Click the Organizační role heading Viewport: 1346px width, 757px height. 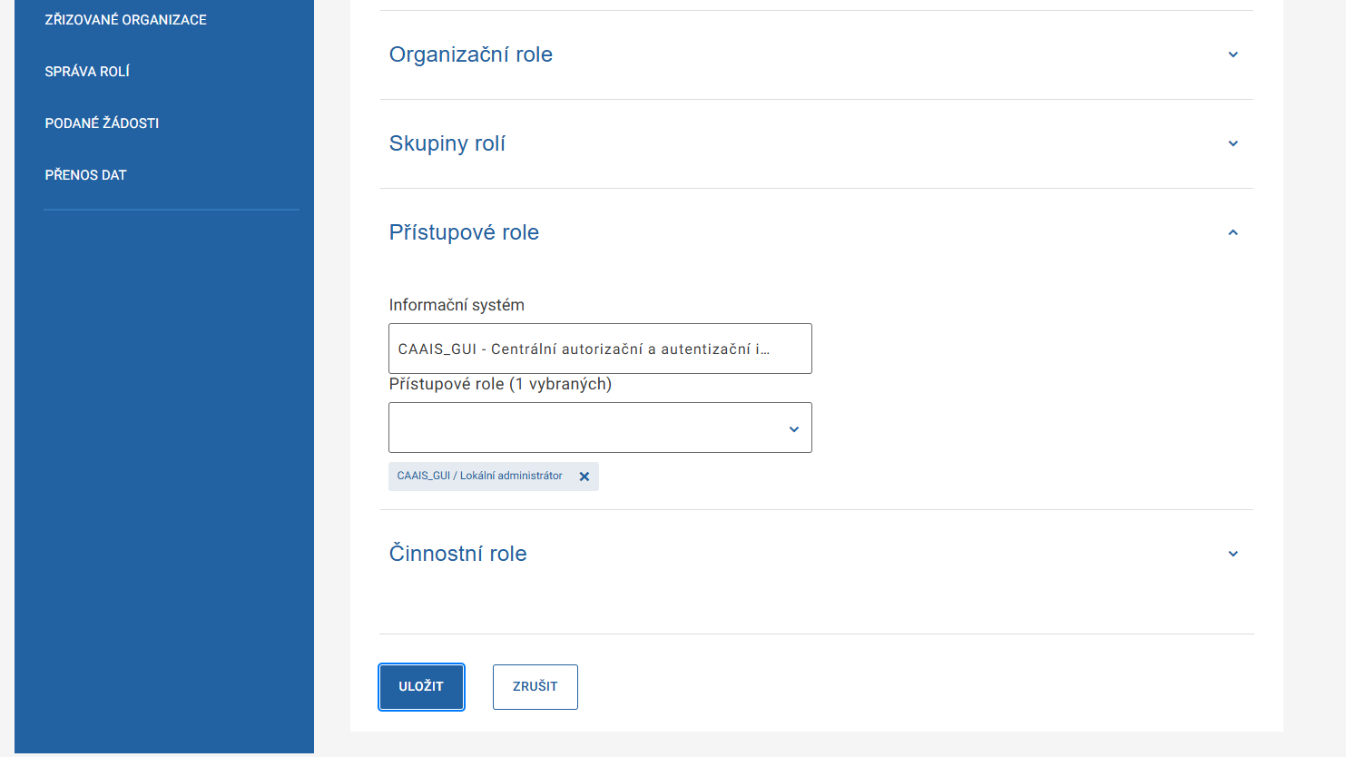pos(470,54)
